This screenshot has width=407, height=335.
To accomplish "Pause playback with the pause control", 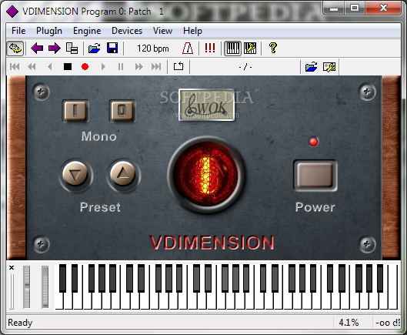I will 121,67.
